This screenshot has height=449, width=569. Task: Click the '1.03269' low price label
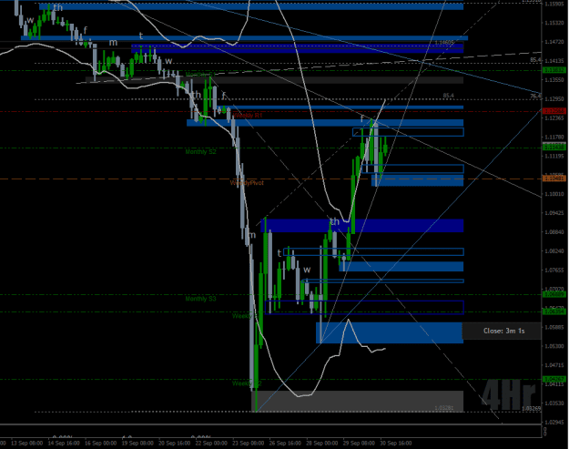coord(532,408)
